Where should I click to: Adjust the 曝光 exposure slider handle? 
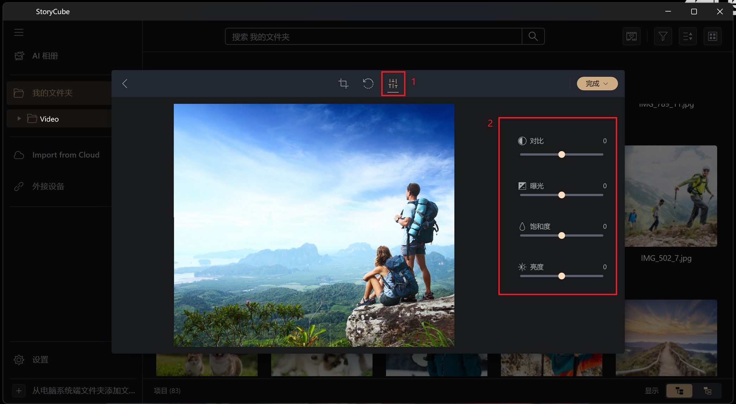click(x=561, y=195)
